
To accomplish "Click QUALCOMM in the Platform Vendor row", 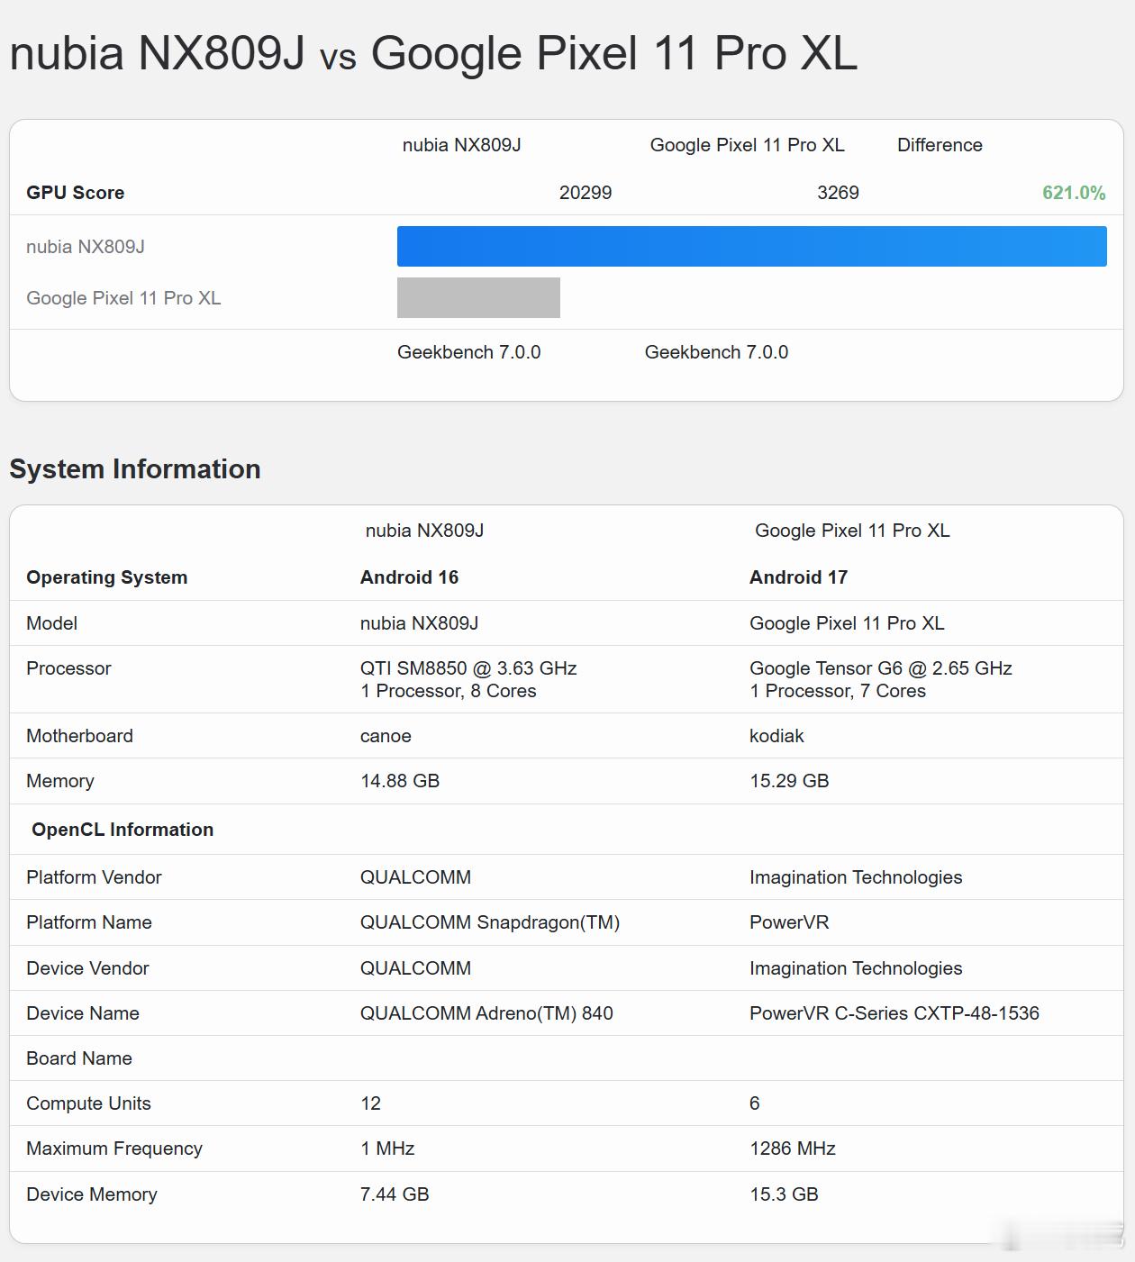I will pos(415,877).
